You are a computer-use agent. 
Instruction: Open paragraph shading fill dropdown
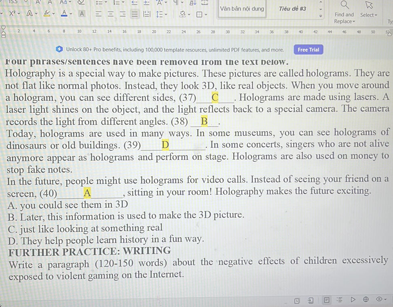(x=185, y=14)
